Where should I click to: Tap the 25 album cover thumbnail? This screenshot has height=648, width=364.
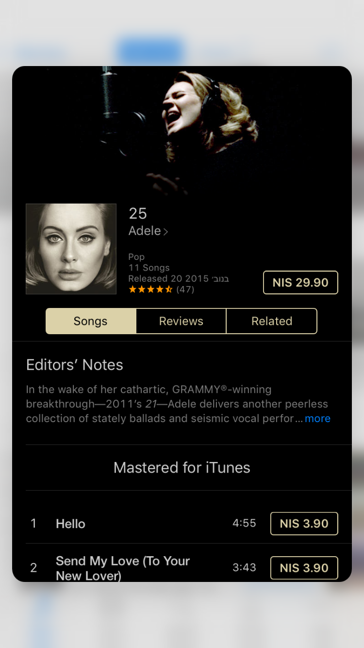pos(71,249)
